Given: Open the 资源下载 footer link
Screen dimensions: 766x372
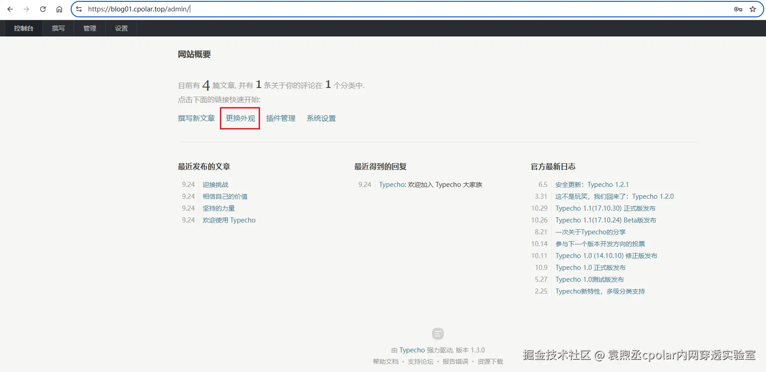Looking at the screenshot, I should [x=490, y=362].
